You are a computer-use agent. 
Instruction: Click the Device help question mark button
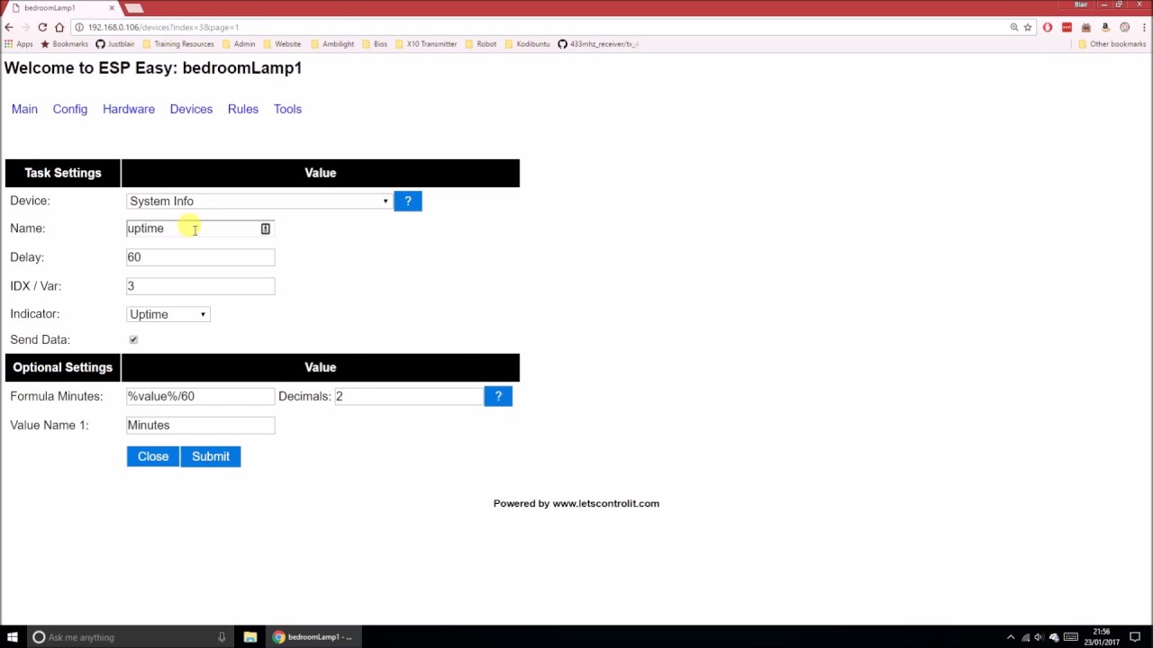tap(407, 201)
